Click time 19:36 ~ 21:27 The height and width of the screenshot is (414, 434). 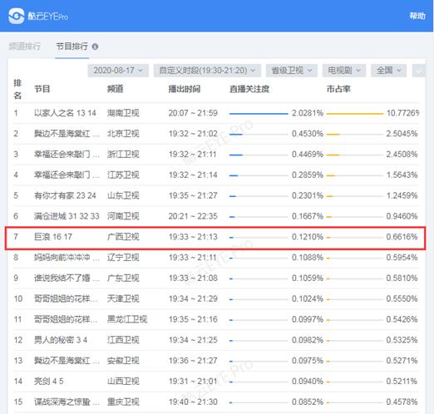point(193,361)
